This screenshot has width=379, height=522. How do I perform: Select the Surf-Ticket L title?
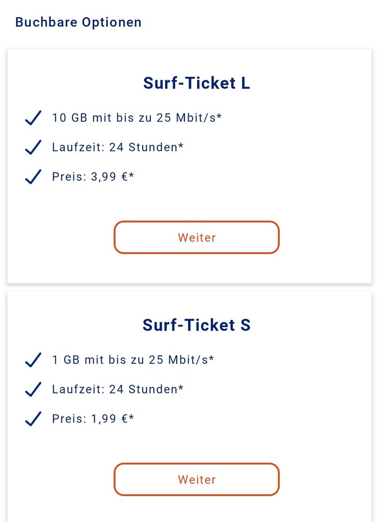click(196, 83)
